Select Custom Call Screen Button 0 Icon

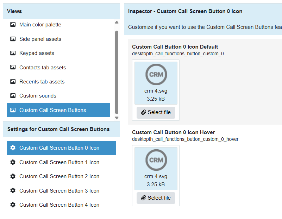point(61,148)
